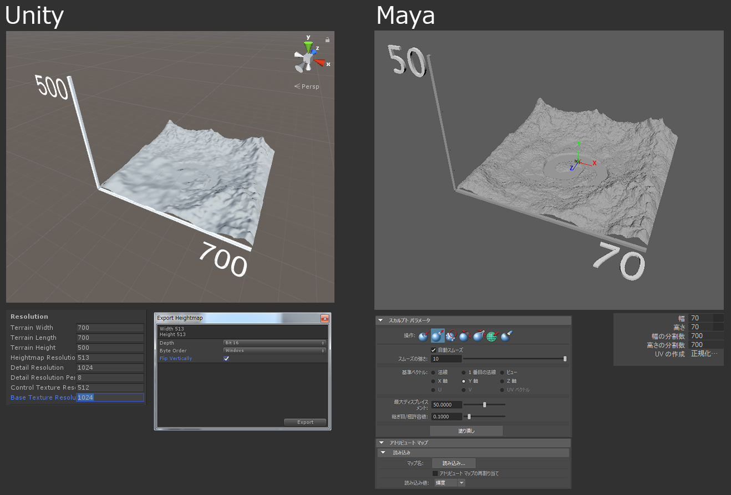Select the Relax sculpt operation icon

pyautogui.click(x=465, y=336)
